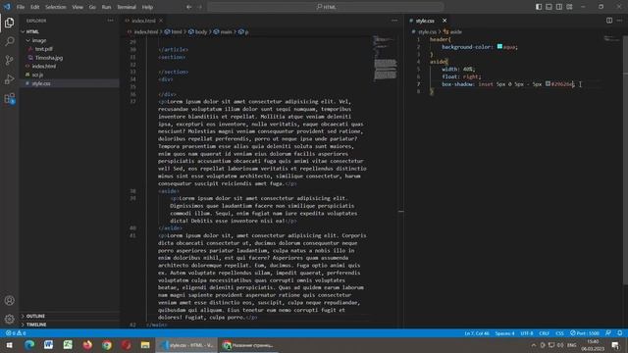Click CRLF end of line setting
The height and width of the screenshot is (353, 628).
pos(544,333)
